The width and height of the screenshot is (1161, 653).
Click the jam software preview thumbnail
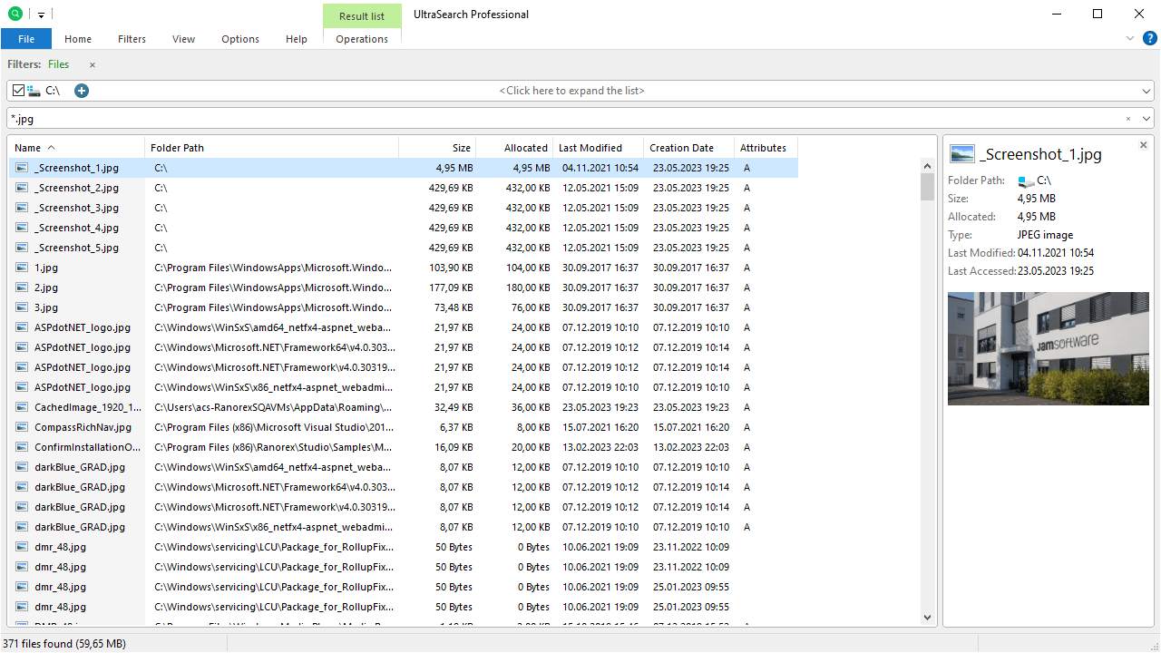tap(1048, 348)
